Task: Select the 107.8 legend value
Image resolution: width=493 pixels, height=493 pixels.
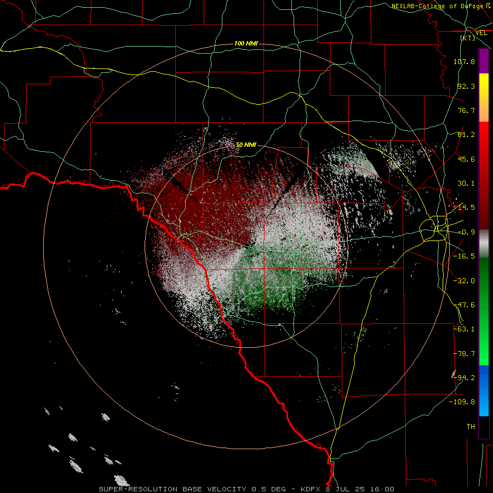Action: tap(464, 61)
